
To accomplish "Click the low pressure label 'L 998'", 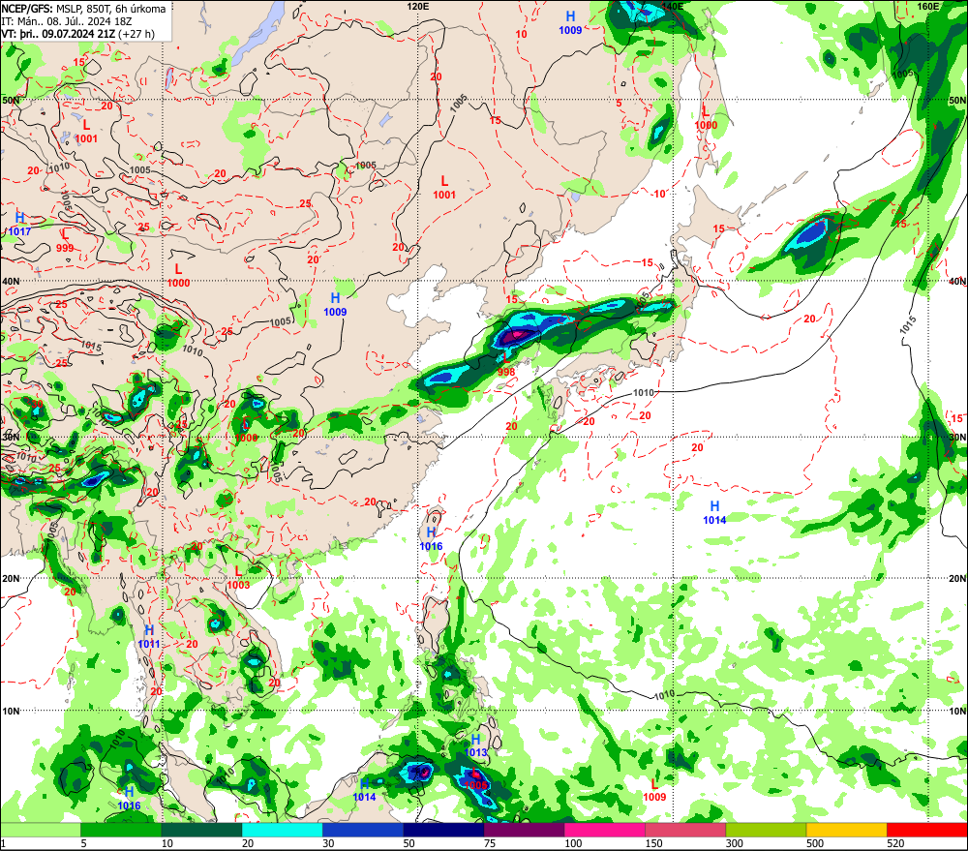I will tap(506, 365).
